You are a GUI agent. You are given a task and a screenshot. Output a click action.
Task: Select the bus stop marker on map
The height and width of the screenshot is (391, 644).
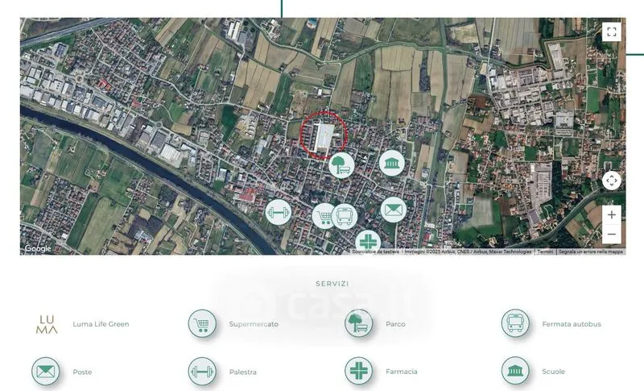345,216
